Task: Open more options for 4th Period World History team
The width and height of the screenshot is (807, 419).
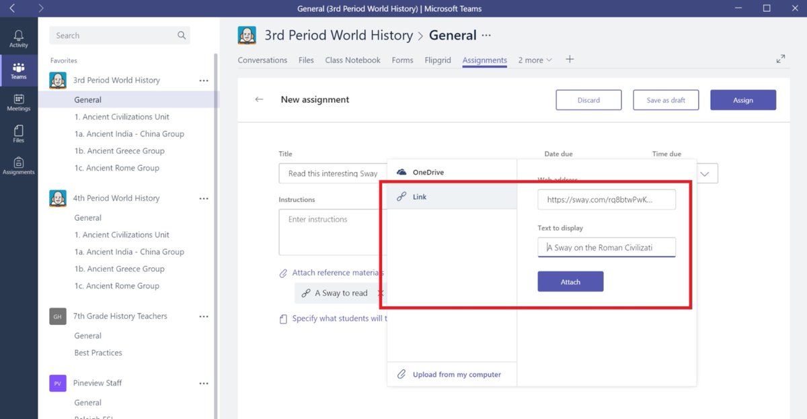Action: (x=204, y=199)
